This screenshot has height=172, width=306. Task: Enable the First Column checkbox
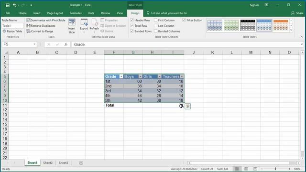coord(155,20)
